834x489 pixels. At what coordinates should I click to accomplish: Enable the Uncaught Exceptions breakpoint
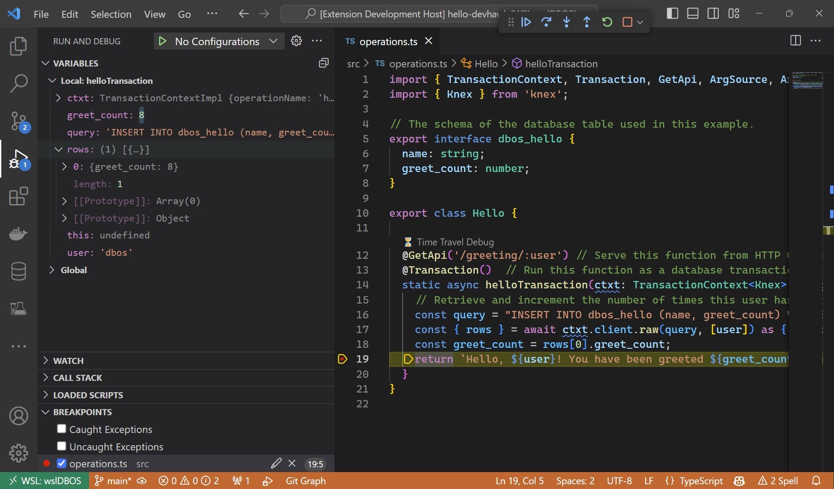pyautogui.click(x=62, y=446)
